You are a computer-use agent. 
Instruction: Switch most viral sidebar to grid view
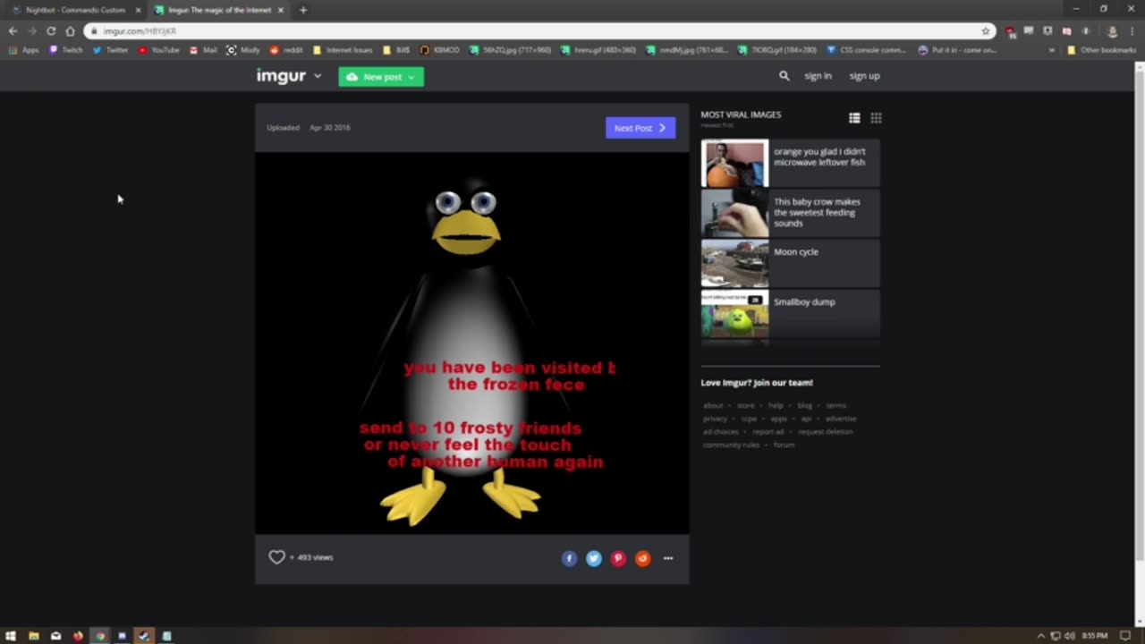(876, 118)
